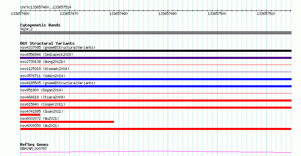Click the red nsv6009350 variant bar
This screenshot has height=156, width=301.
point(156,129)
